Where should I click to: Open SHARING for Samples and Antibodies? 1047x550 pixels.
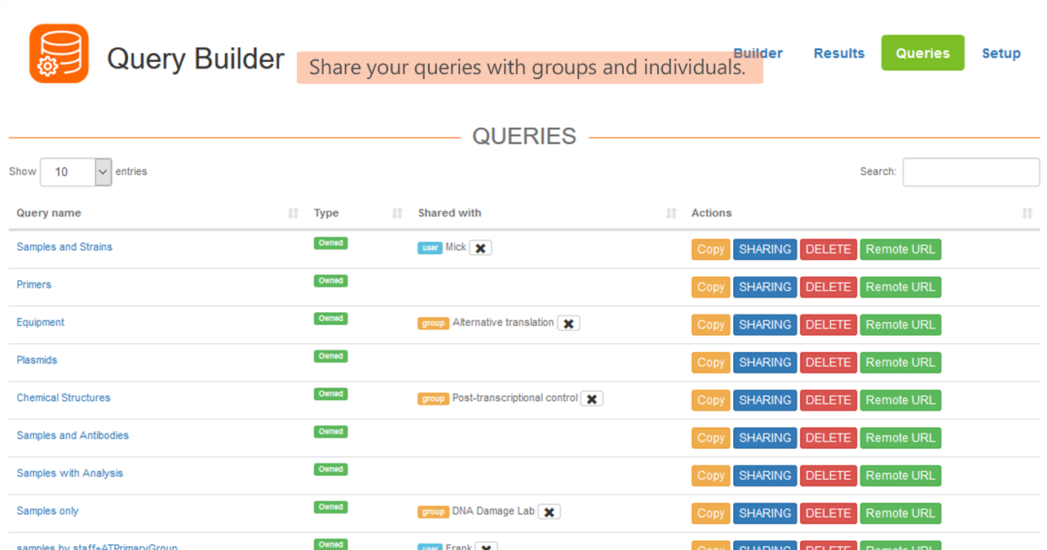(x=765, y=438)
